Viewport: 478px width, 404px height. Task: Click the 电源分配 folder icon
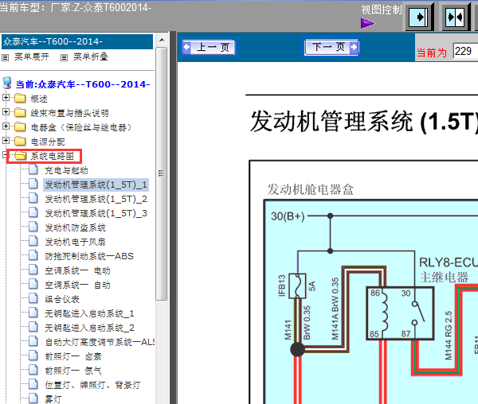[x=20, y=141]
